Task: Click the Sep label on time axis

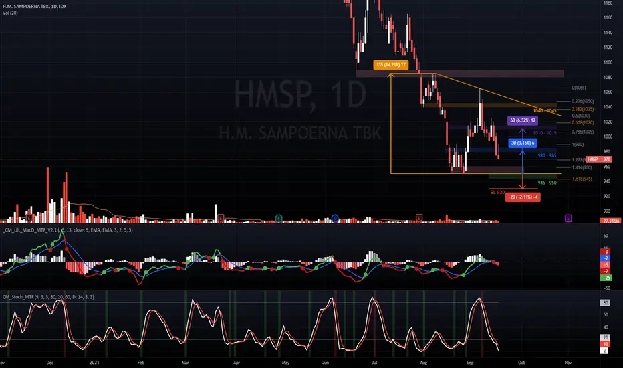Action: (x=471, y=363)
